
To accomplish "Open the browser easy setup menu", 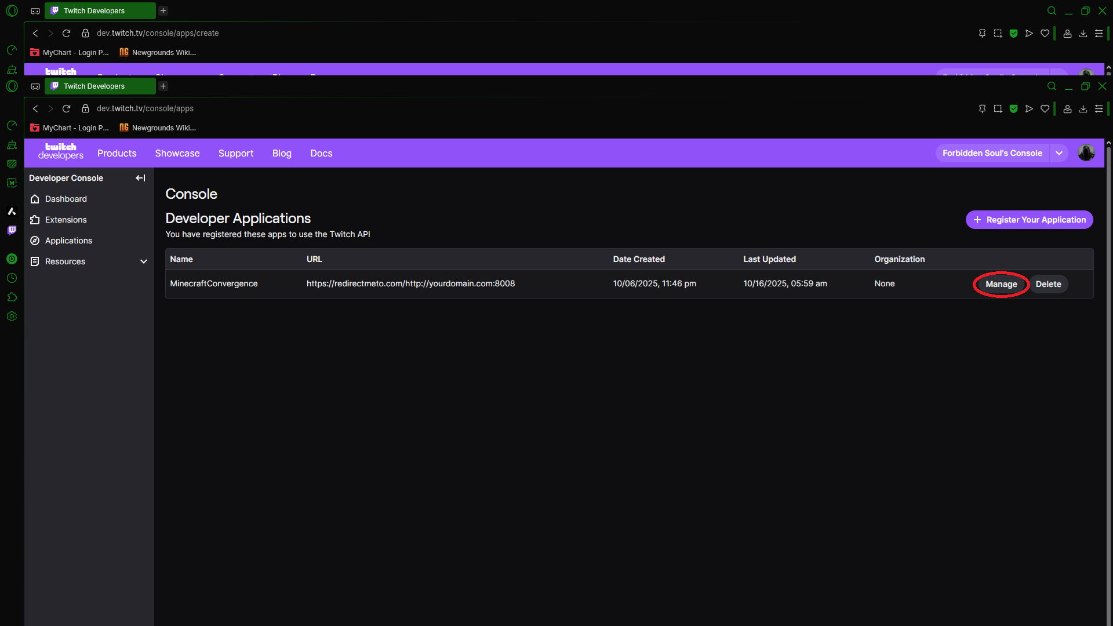I will [x=1099, y=108].
